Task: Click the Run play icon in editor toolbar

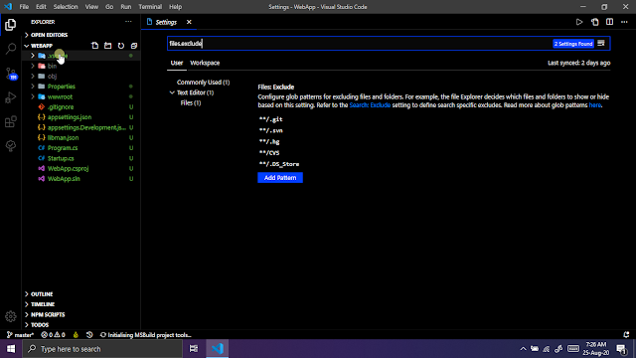Action: pyautogui.click(x=579, y=22)
